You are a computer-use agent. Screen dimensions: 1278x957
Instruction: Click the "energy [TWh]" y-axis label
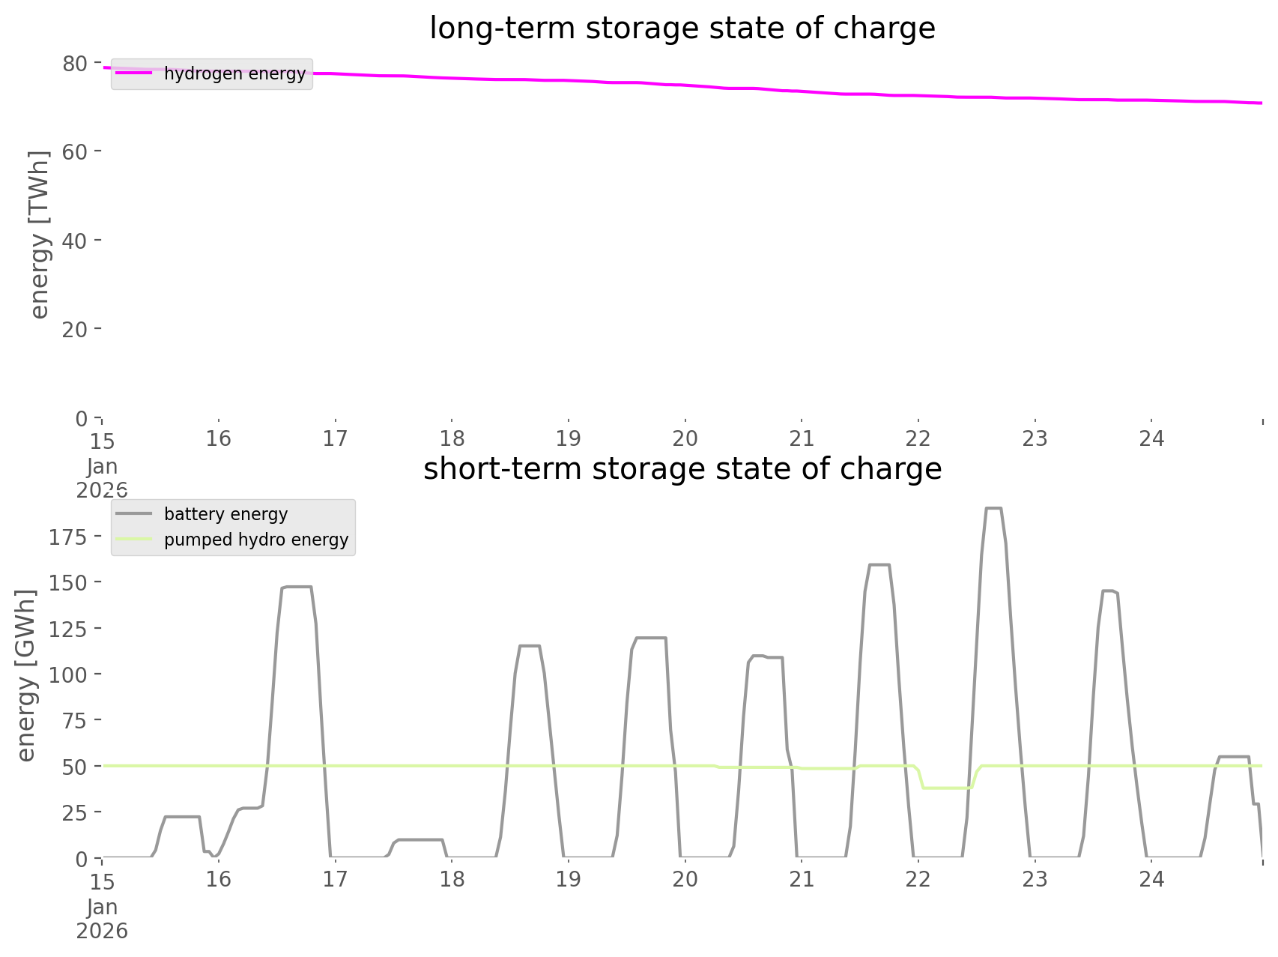click(x=39, y=235)
